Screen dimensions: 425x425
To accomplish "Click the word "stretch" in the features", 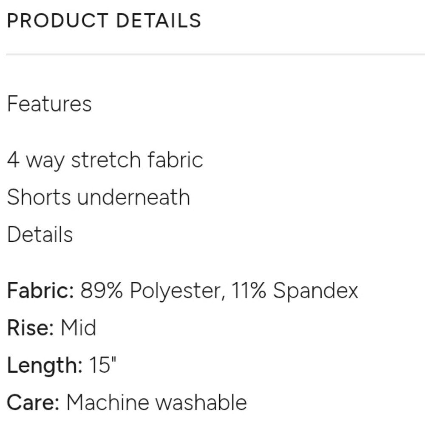I will [x=106, y=160].
